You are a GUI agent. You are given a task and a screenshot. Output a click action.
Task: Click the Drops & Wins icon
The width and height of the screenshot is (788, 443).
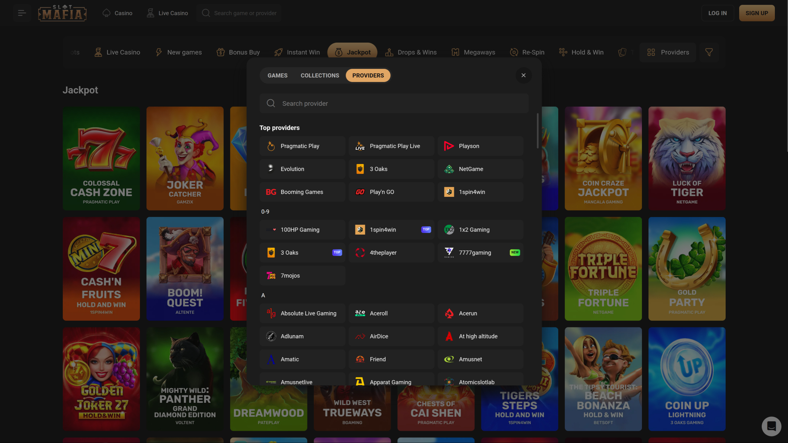click(389, 52)
